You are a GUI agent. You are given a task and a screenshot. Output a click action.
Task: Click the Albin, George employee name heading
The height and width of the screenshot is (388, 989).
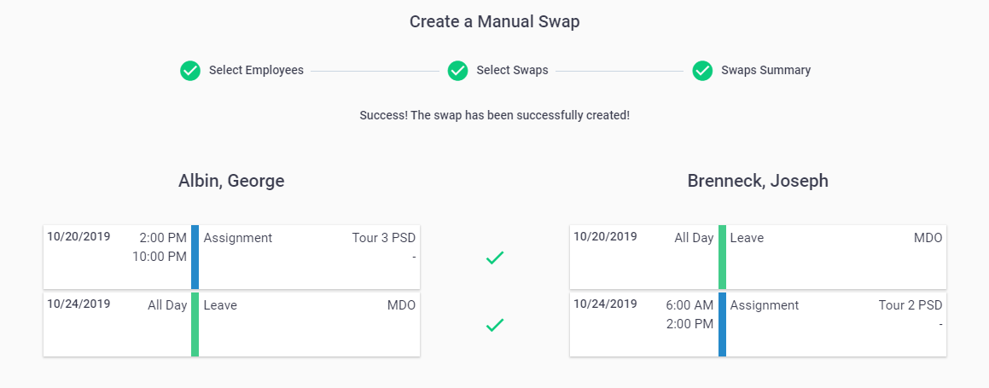coord(231,182)
